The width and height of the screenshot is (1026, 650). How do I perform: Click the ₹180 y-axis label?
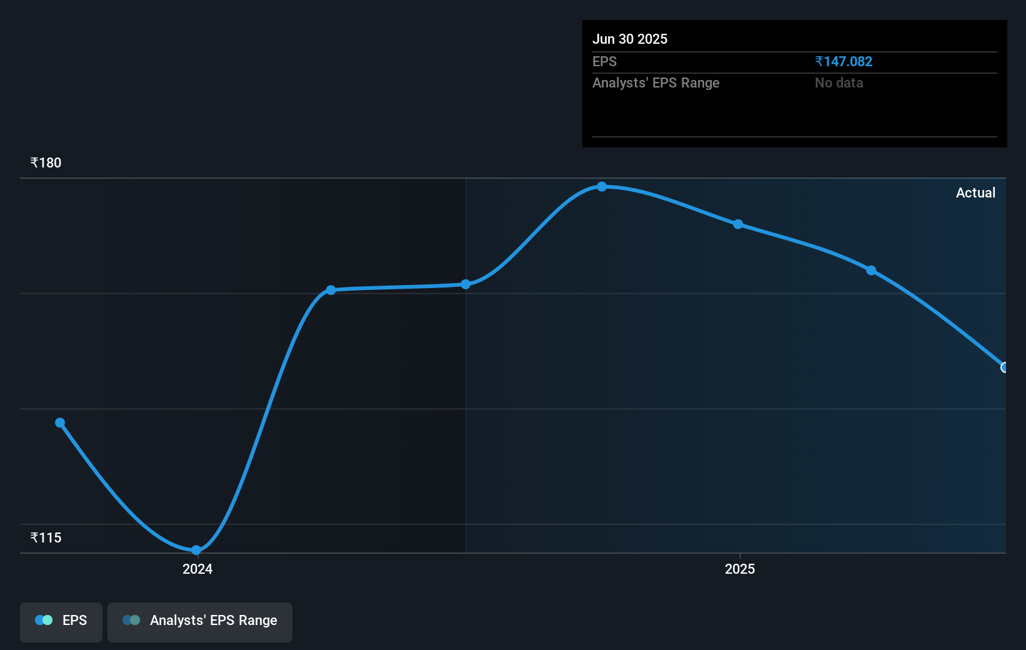click(46, 162)
